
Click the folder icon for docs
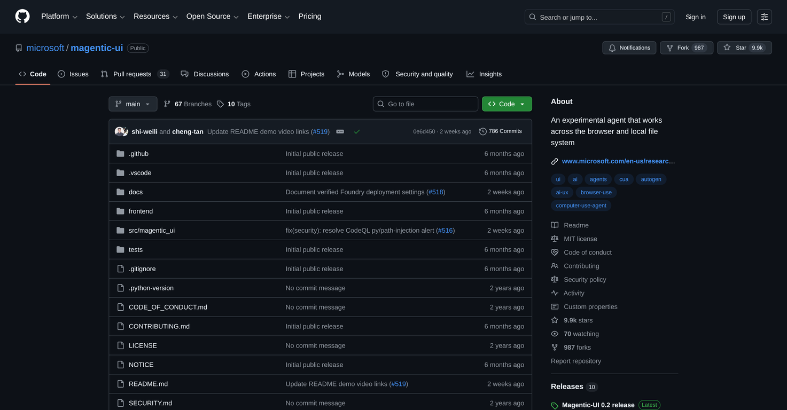point(120,192)
